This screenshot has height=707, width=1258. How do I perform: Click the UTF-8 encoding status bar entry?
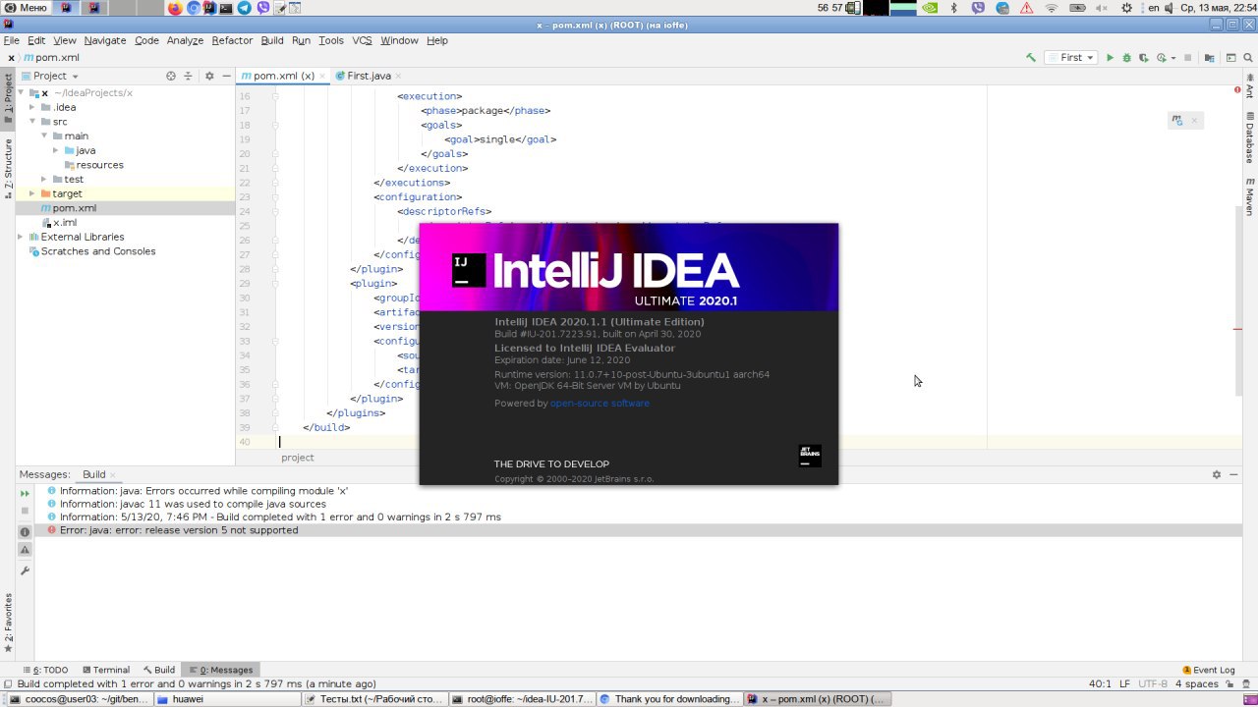pos(1153,683)
